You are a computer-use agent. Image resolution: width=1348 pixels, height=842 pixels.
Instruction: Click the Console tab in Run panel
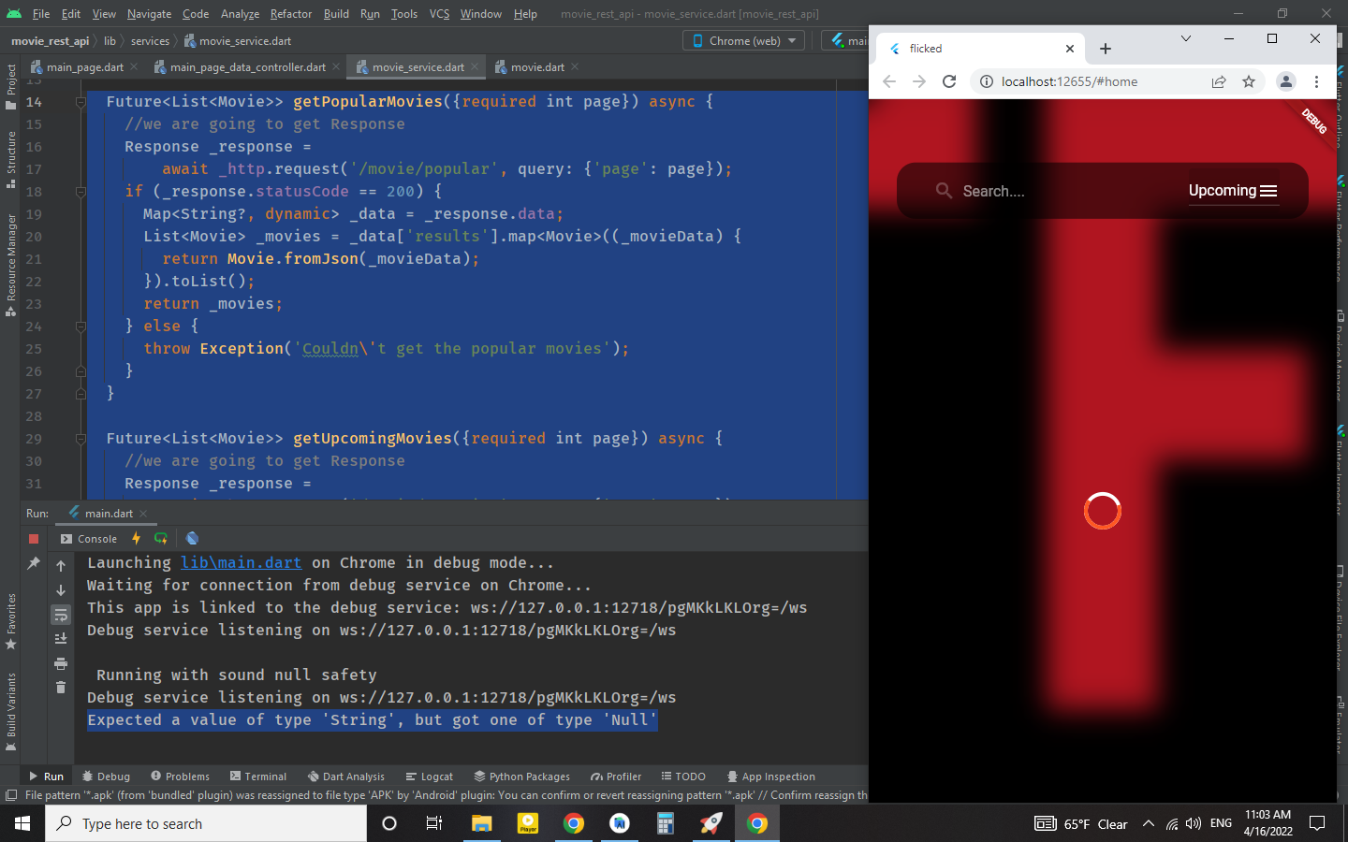tap(89, 539)
